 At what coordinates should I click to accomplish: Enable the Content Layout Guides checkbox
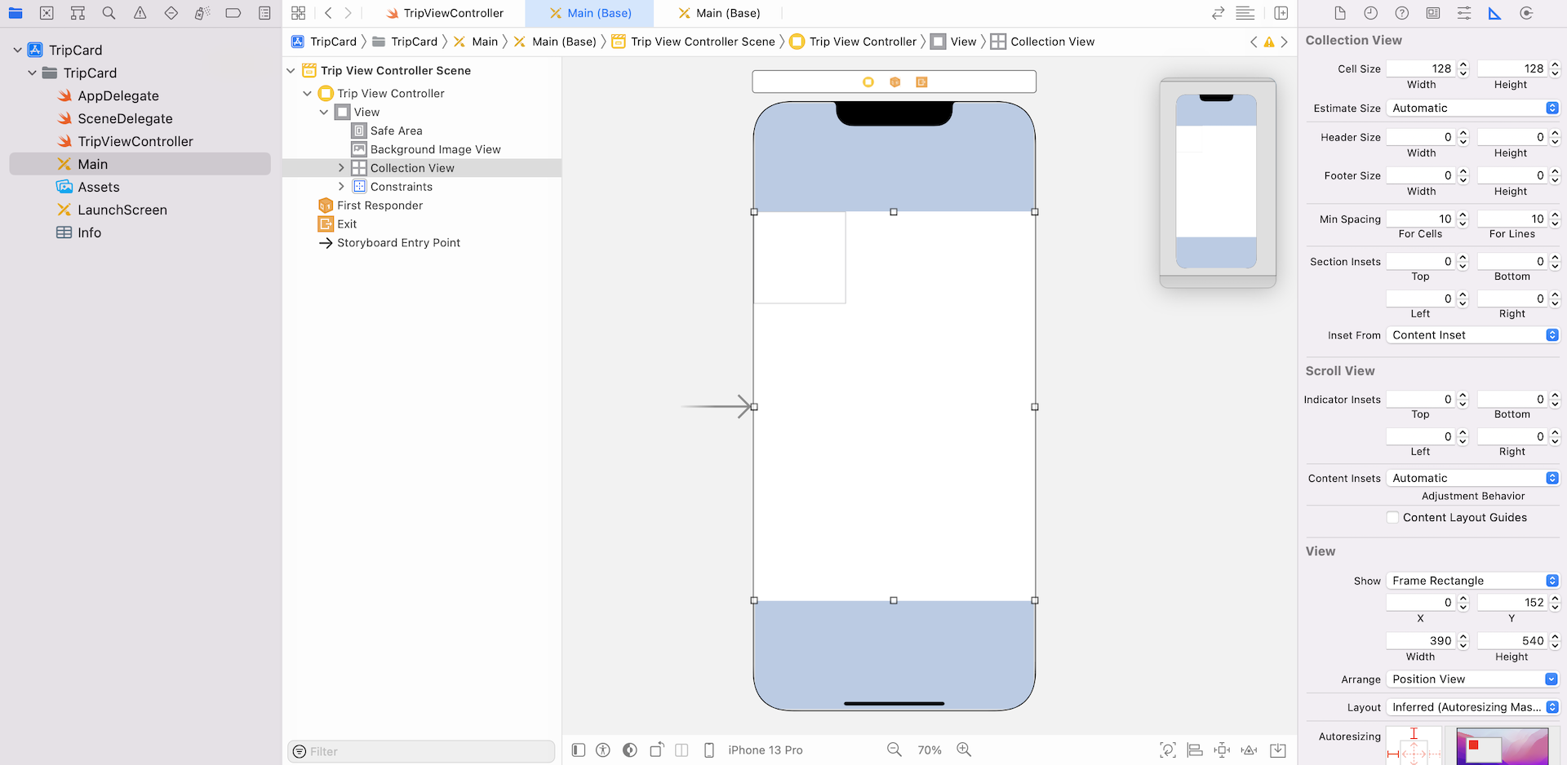(x=1392, y=517)
